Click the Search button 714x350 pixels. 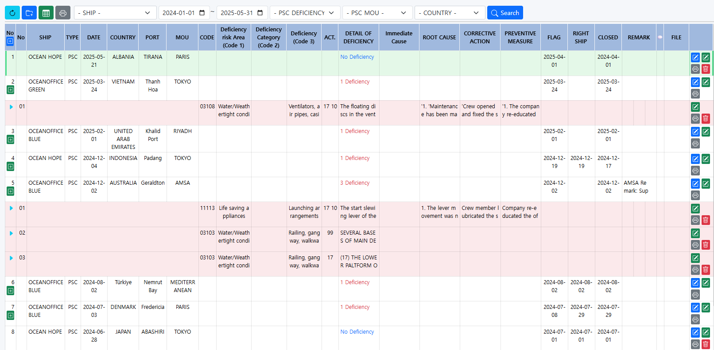(505, 13)
